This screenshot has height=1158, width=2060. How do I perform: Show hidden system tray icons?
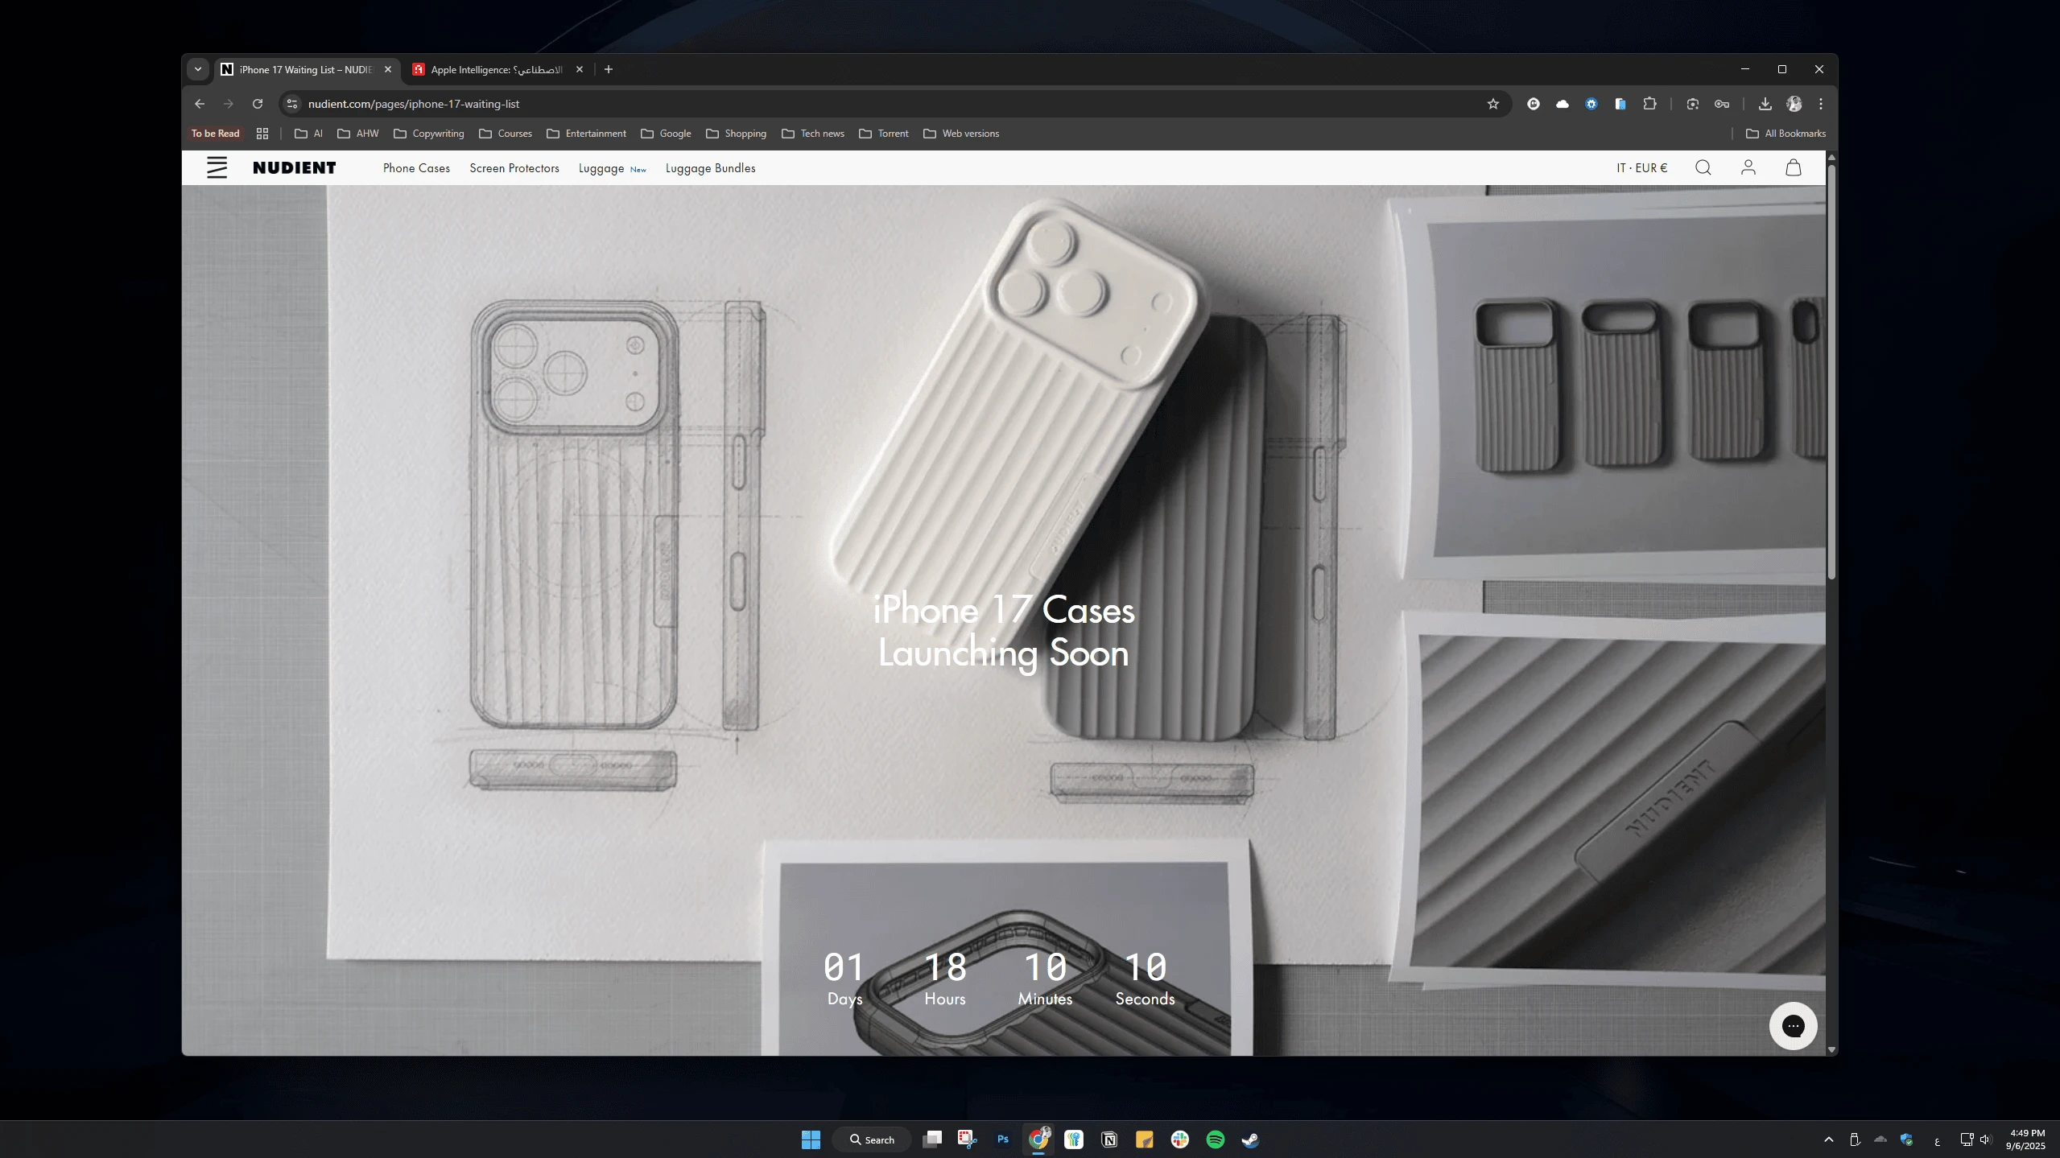pyautogui.click(x=1828, y=1139)
